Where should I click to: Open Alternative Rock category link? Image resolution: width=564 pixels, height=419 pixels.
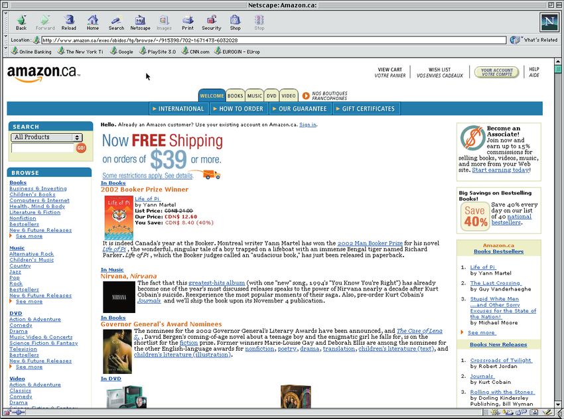click(32, 254)
